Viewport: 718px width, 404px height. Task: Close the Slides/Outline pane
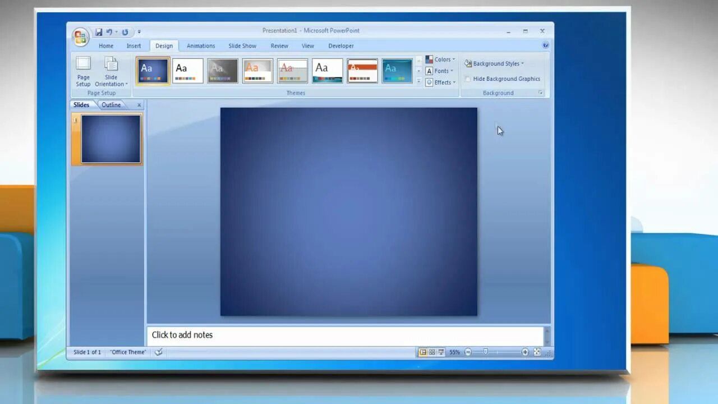[x=139, y=105]
